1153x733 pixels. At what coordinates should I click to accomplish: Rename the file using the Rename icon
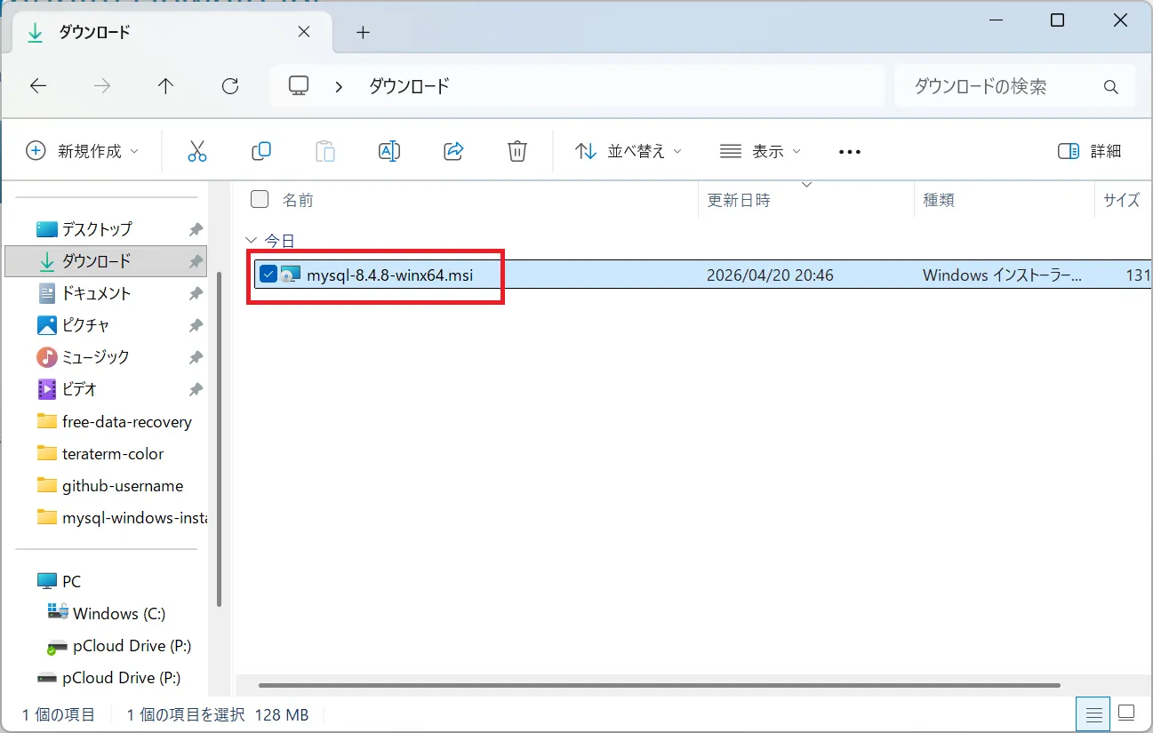(x=389, y=151)
